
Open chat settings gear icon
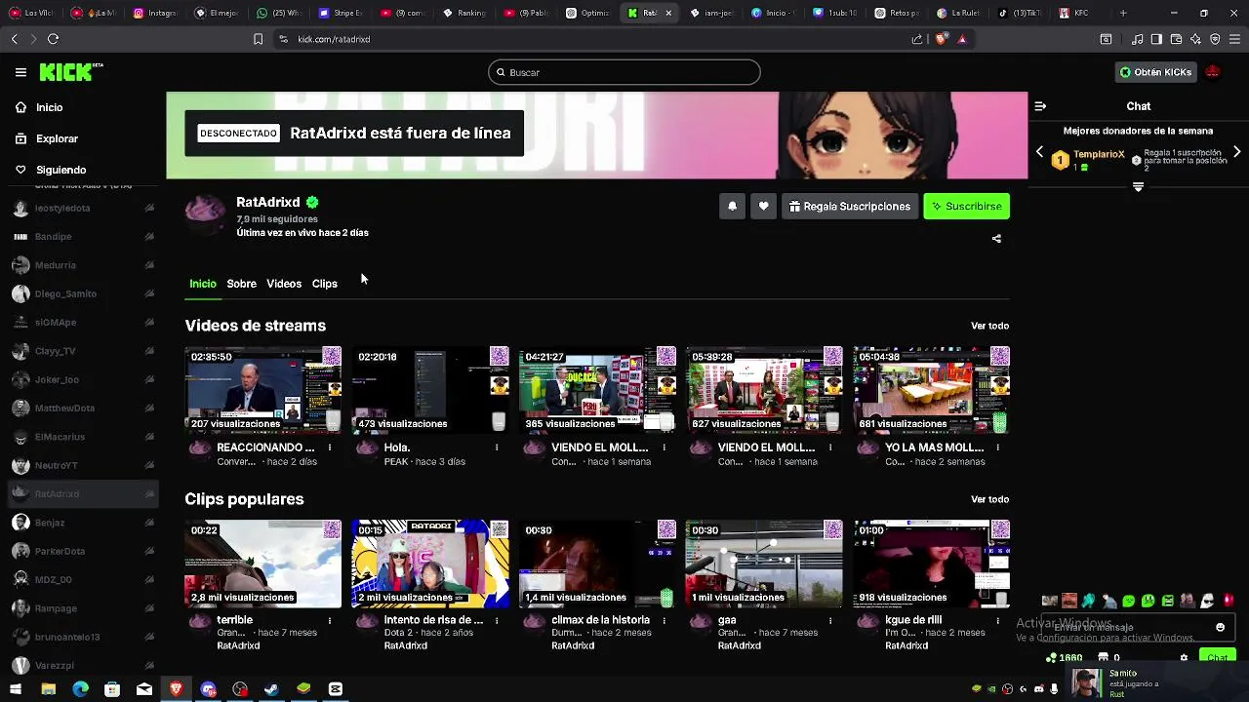tap(1184, 658)
